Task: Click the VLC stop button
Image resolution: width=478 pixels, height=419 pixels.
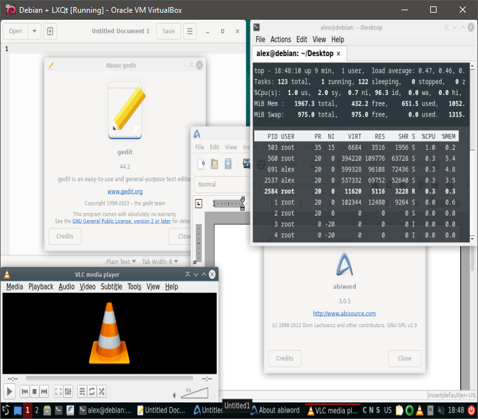Action: point(34,391)
